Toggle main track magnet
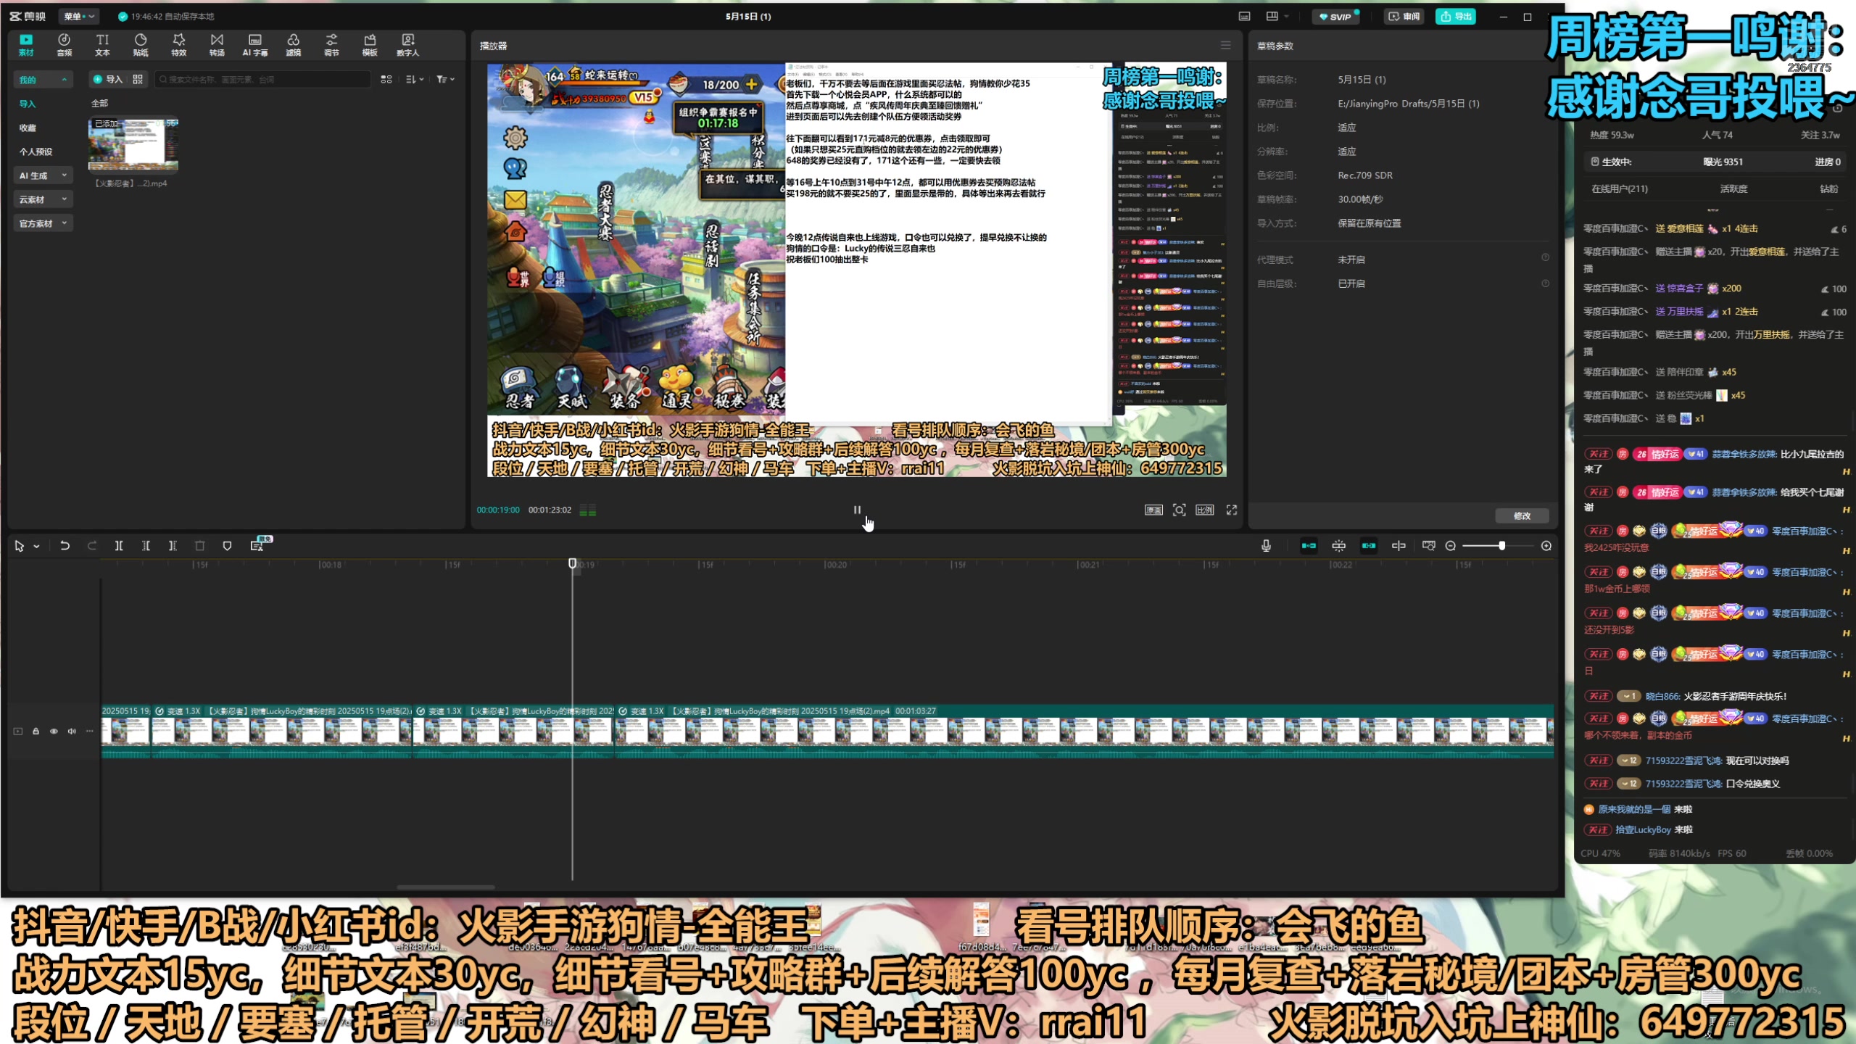This screenshot has width=1856, height=1044. click(1309, 545)
